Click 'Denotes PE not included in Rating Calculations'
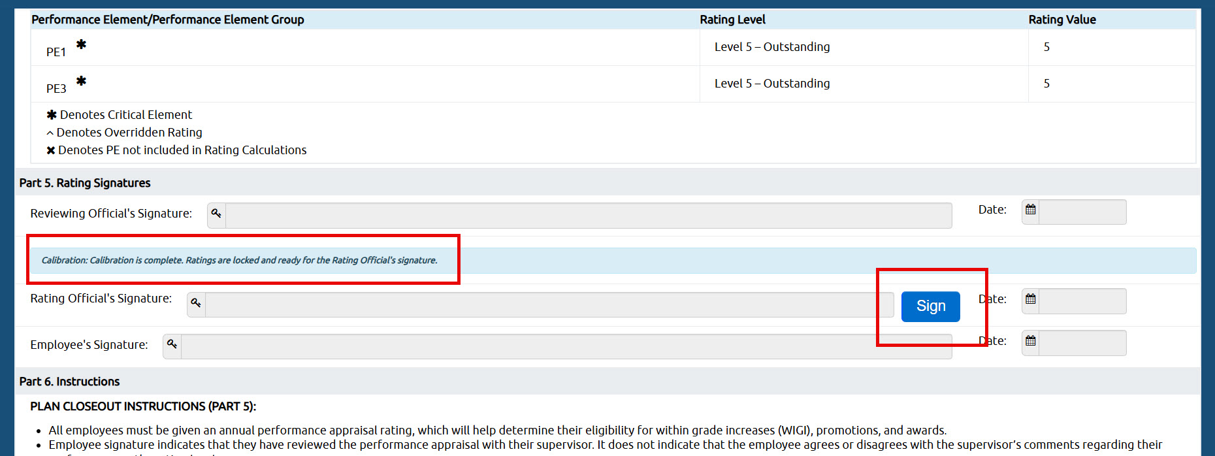The width and height of the screenshot is (1215, 456). click(182, 150)
